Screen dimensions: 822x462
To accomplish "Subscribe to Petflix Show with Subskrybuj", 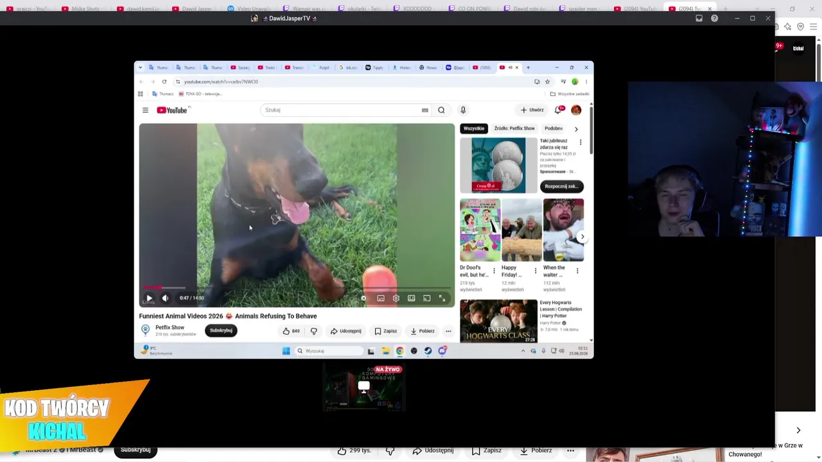I will pyautogui.click(x=221, y=331).
